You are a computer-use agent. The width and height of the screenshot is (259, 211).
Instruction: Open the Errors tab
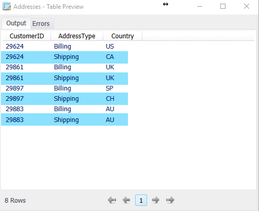coord(41,24)
